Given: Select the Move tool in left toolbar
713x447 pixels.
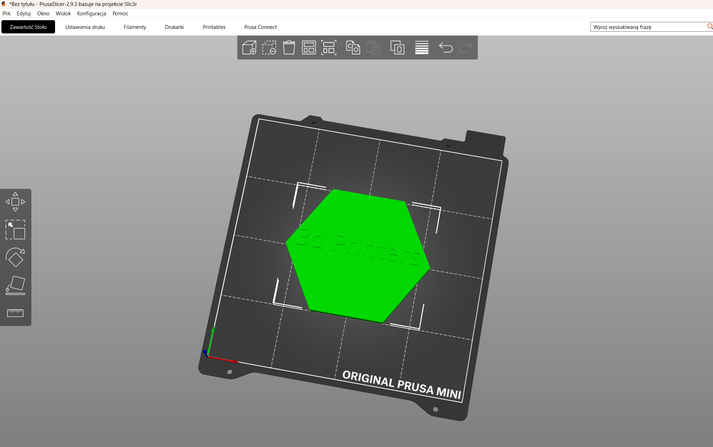Looking at the screenshot, I should 15,202.
